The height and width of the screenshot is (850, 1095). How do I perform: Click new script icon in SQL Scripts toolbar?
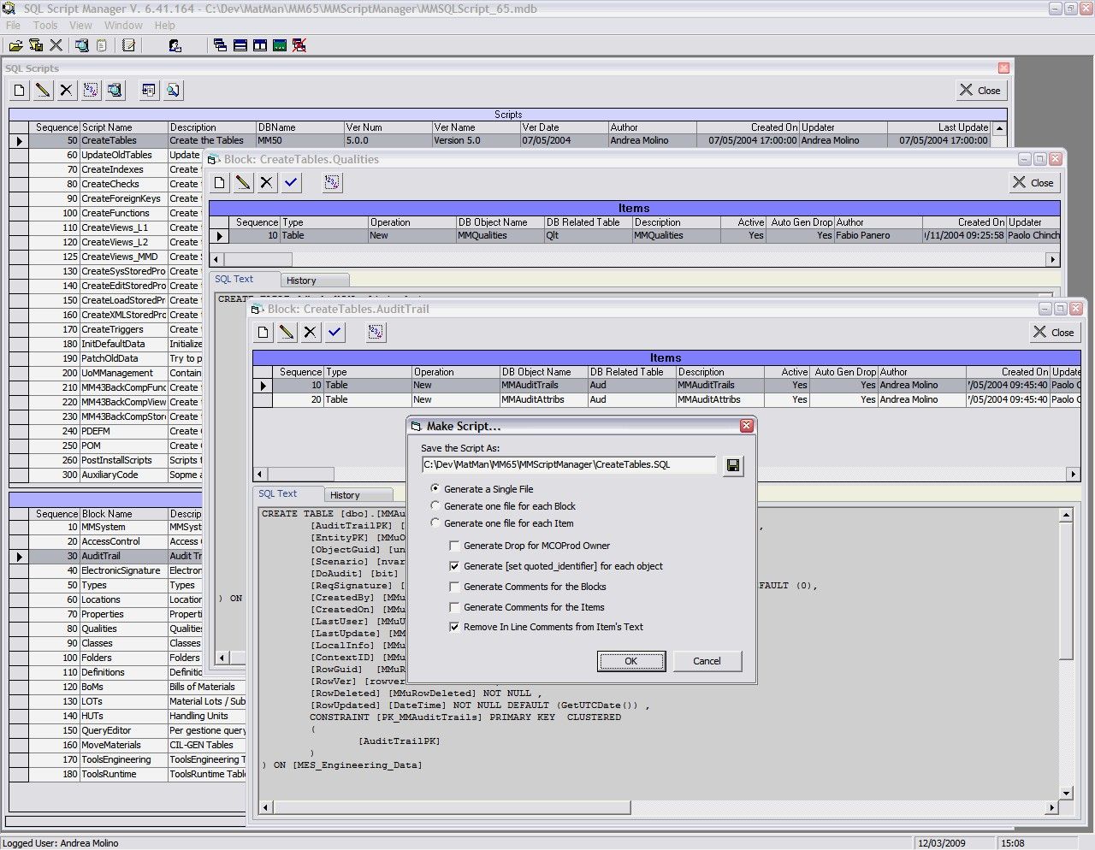pos(20,90)
